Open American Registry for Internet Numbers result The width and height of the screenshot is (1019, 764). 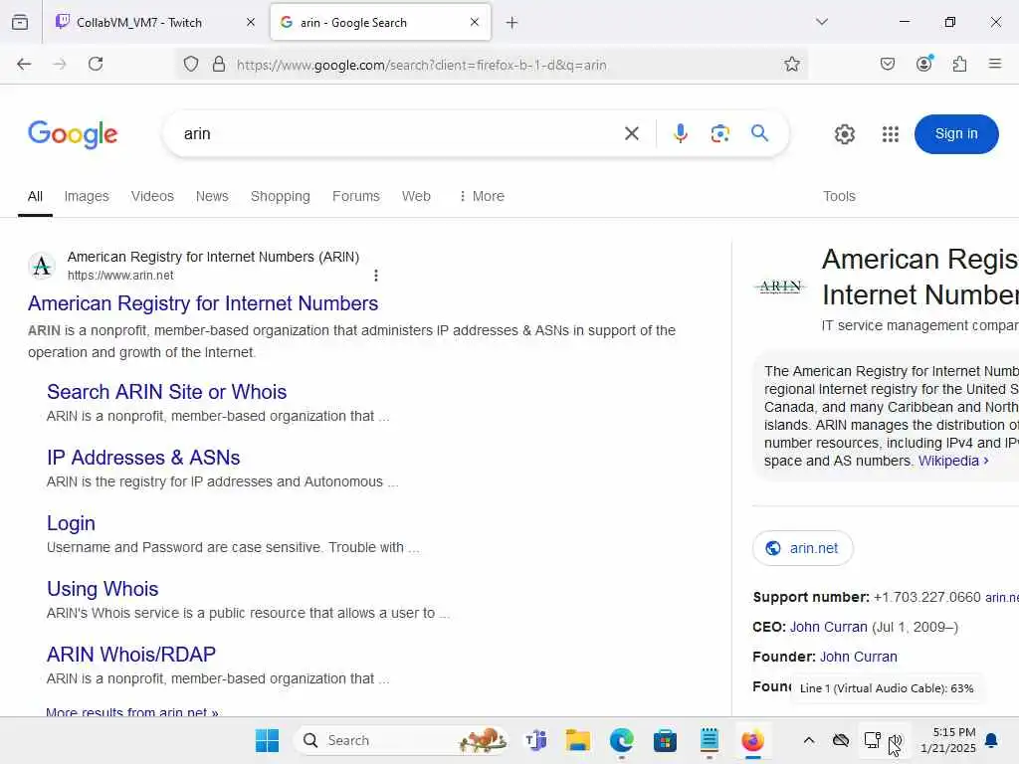tap(203, 303)
